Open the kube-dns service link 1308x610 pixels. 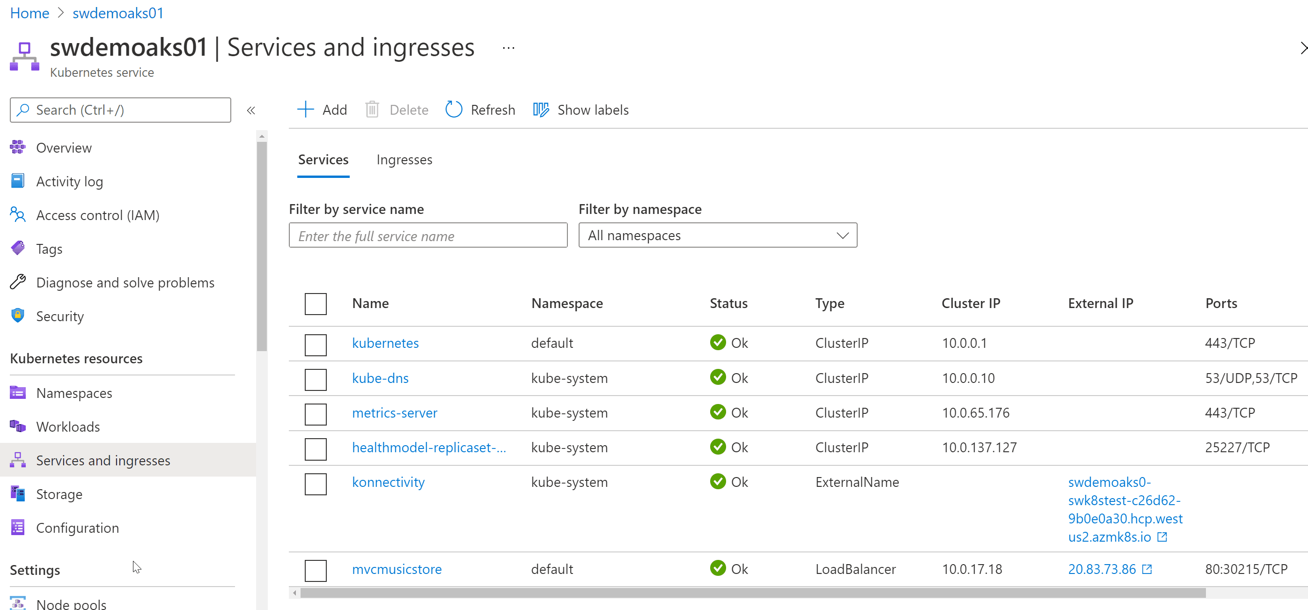380,378
